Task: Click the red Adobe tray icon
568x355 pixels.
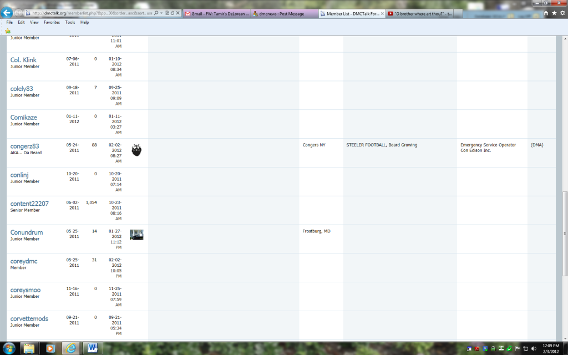Action: click(x=477, y=349)
